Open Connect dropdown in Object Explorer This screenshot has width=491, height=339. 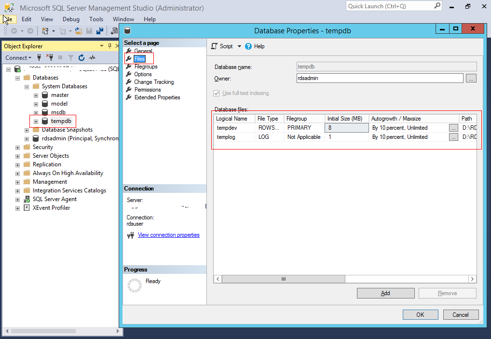(x=18, y=57)
